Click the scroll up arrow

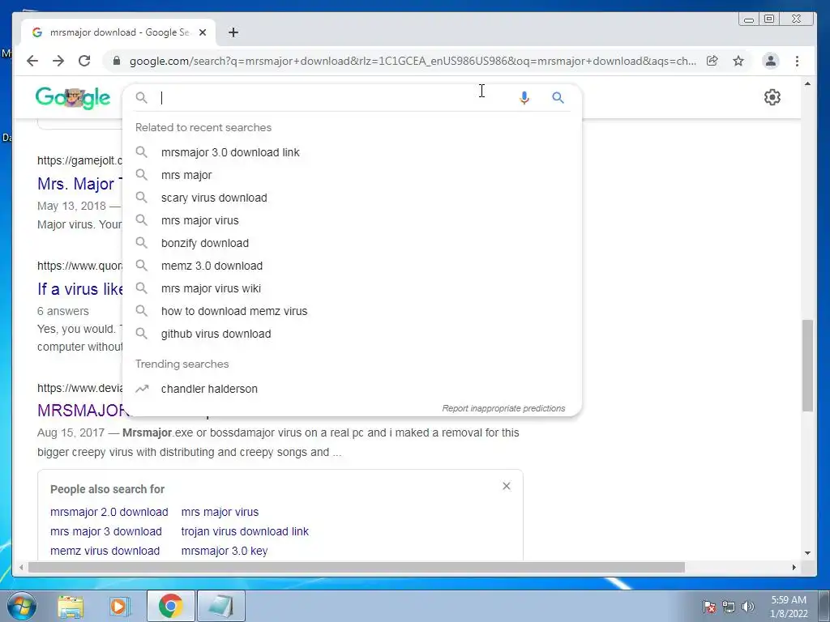point(807,84)
